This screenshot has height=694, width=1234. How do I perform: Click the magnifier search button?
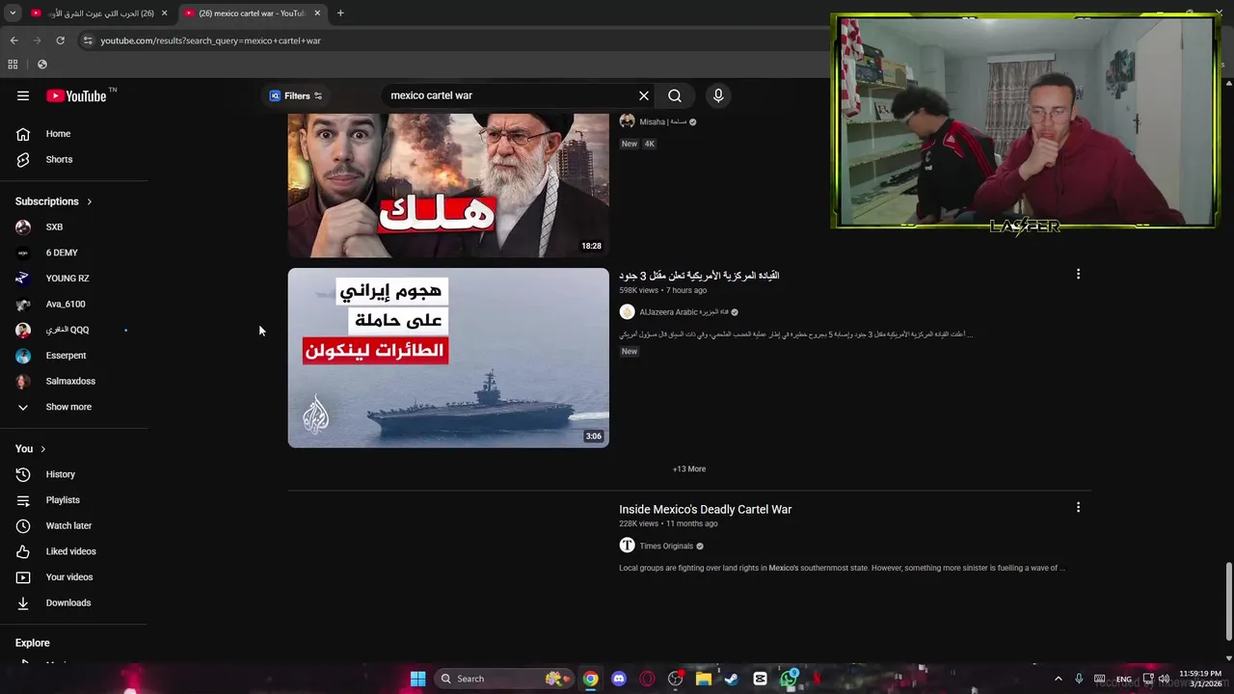[675, 95]
